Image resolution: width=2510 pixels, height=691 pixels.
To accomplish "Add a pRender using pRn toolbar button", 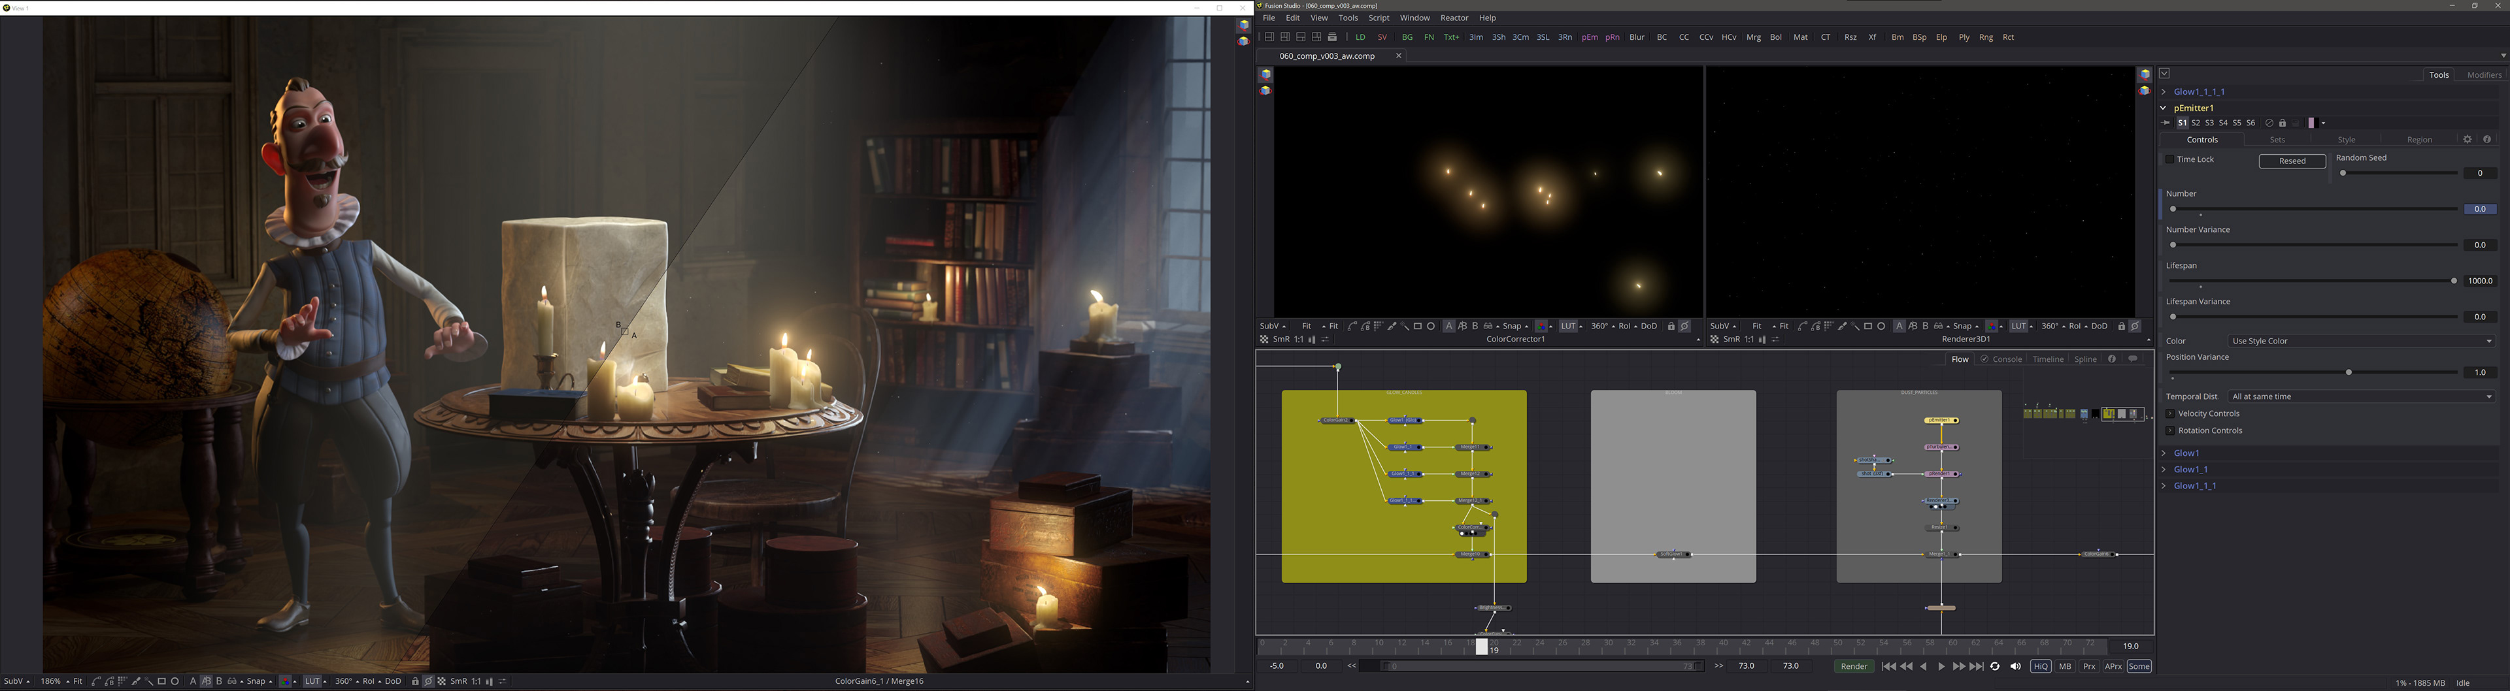I will [1613, 37].
